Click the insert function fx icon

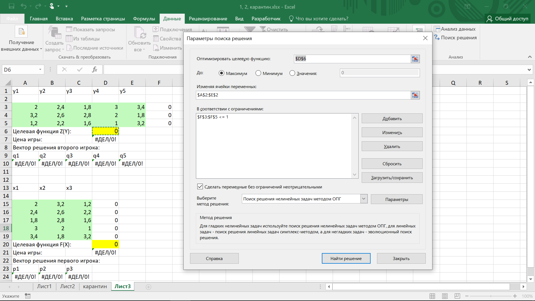pos(94,69)
